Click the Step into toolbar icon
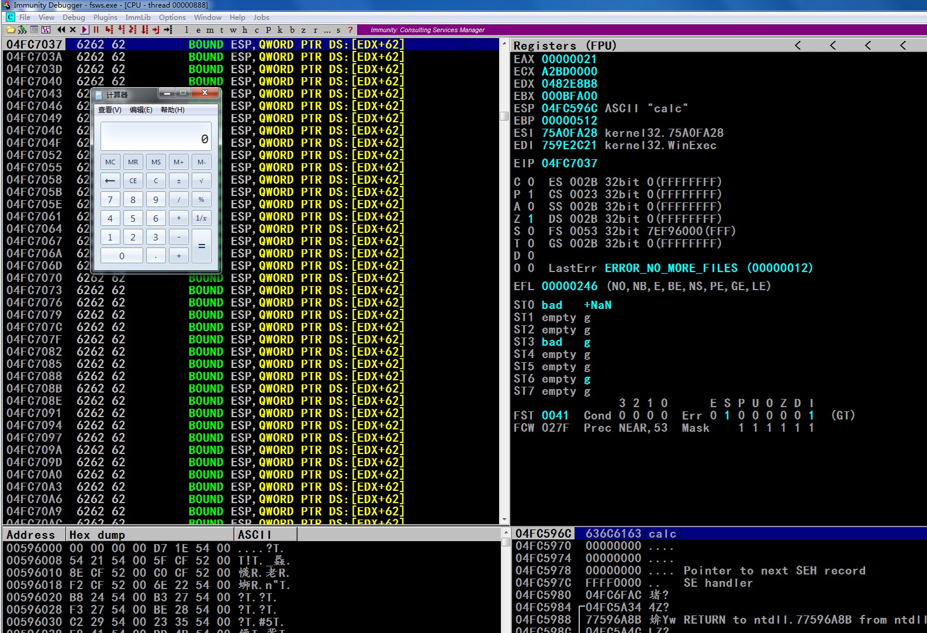 109,30
